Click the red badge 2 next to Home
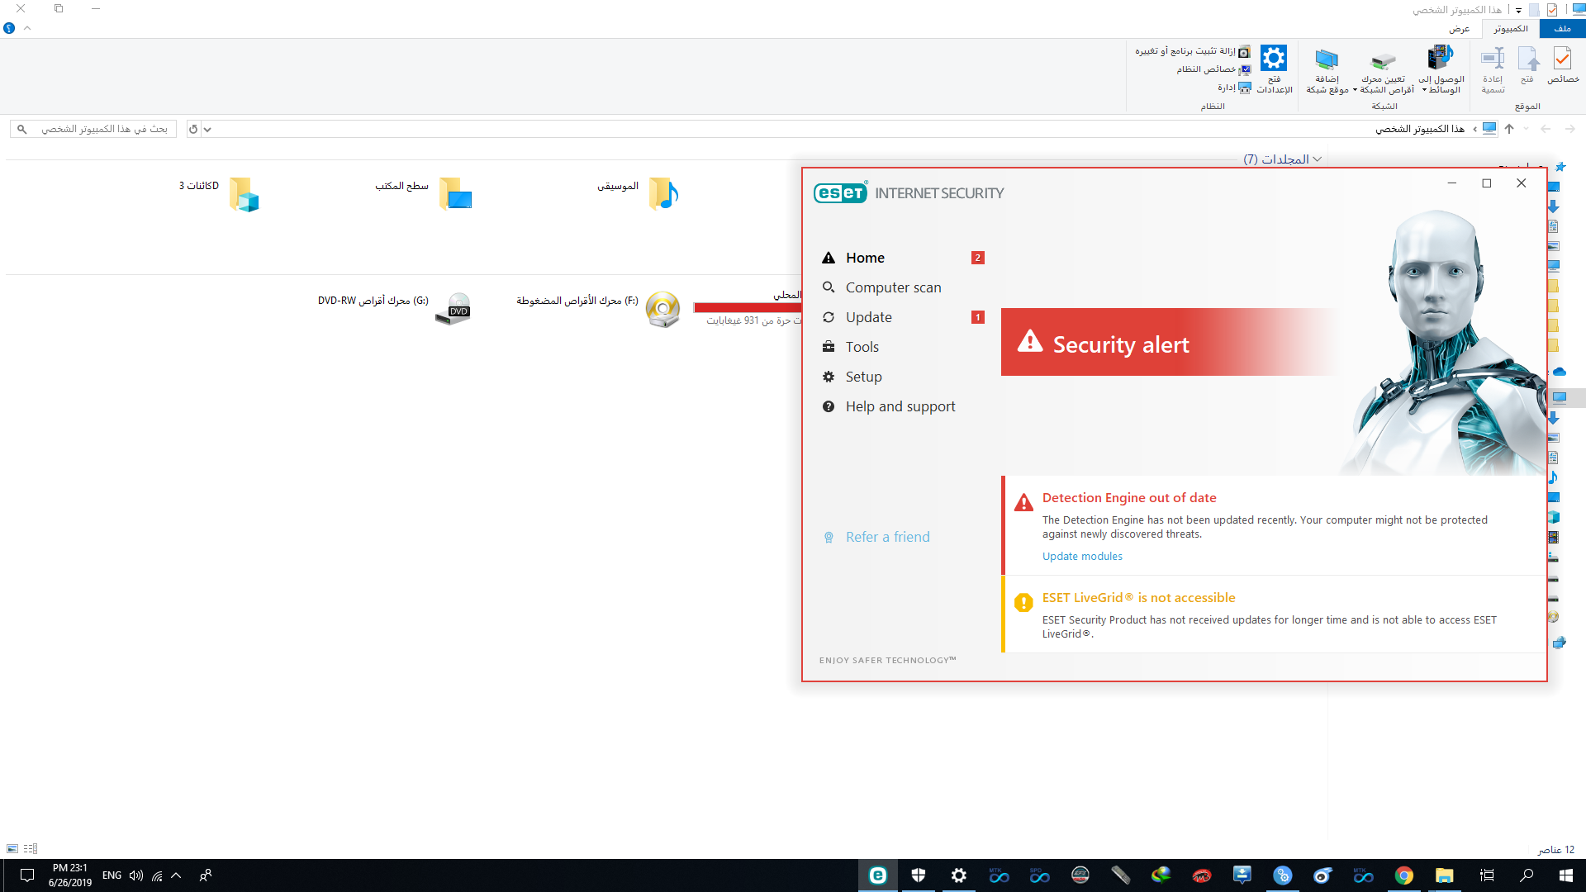 (x=978, y=258)
